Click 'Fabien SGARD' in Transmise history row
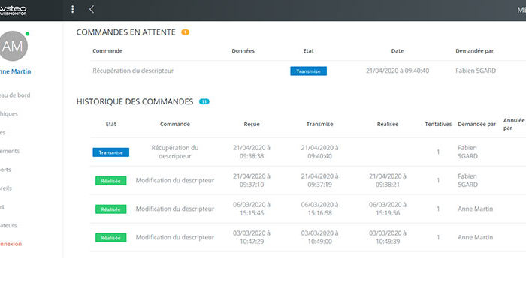The width and height of the screenshot is (526, 286). coord(467,152)
